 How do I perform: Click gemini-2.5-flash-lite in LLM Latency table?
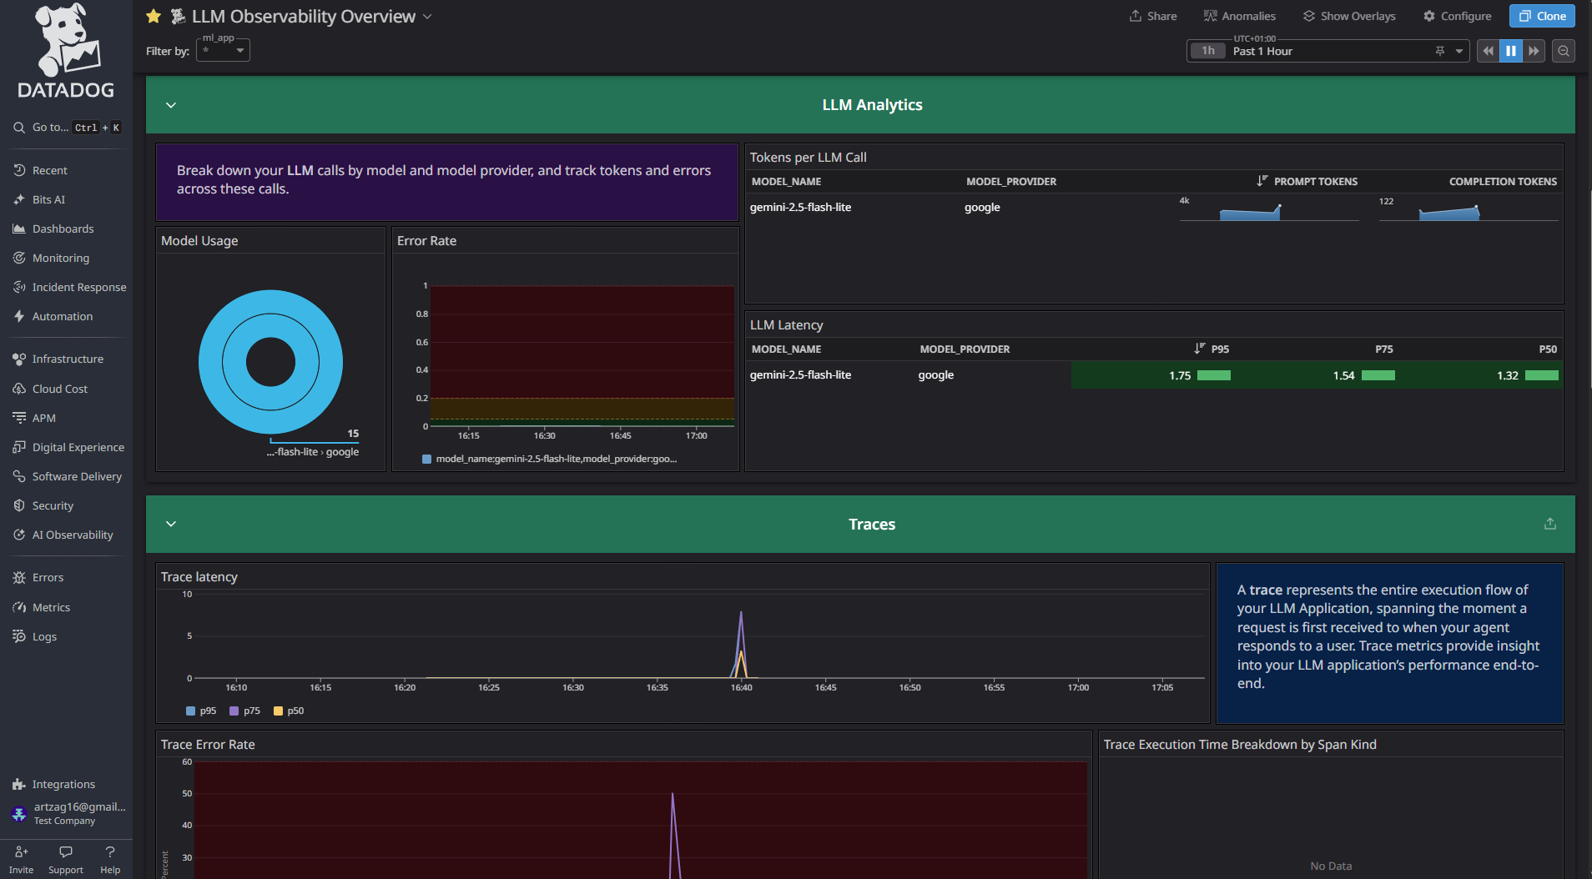(x=800, y=374)
